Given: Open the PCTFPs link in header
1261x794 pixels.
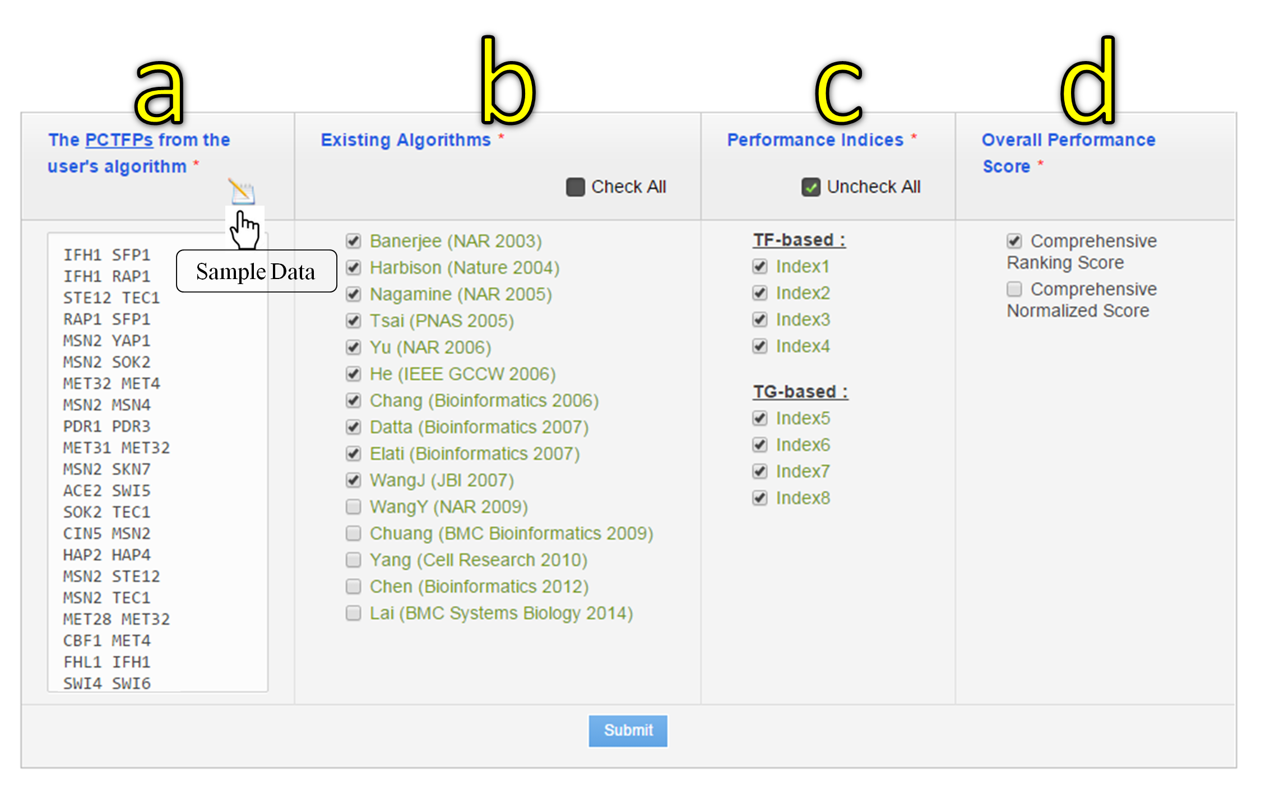Looking at the screenshot, I should [x=119, y=140].
